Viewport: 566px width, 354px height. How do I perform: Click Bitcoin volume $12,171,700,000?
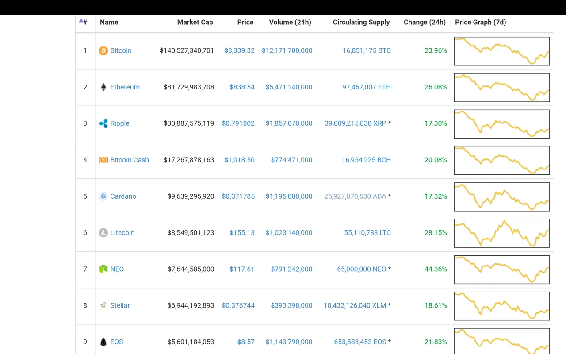(x=287, y=51)
